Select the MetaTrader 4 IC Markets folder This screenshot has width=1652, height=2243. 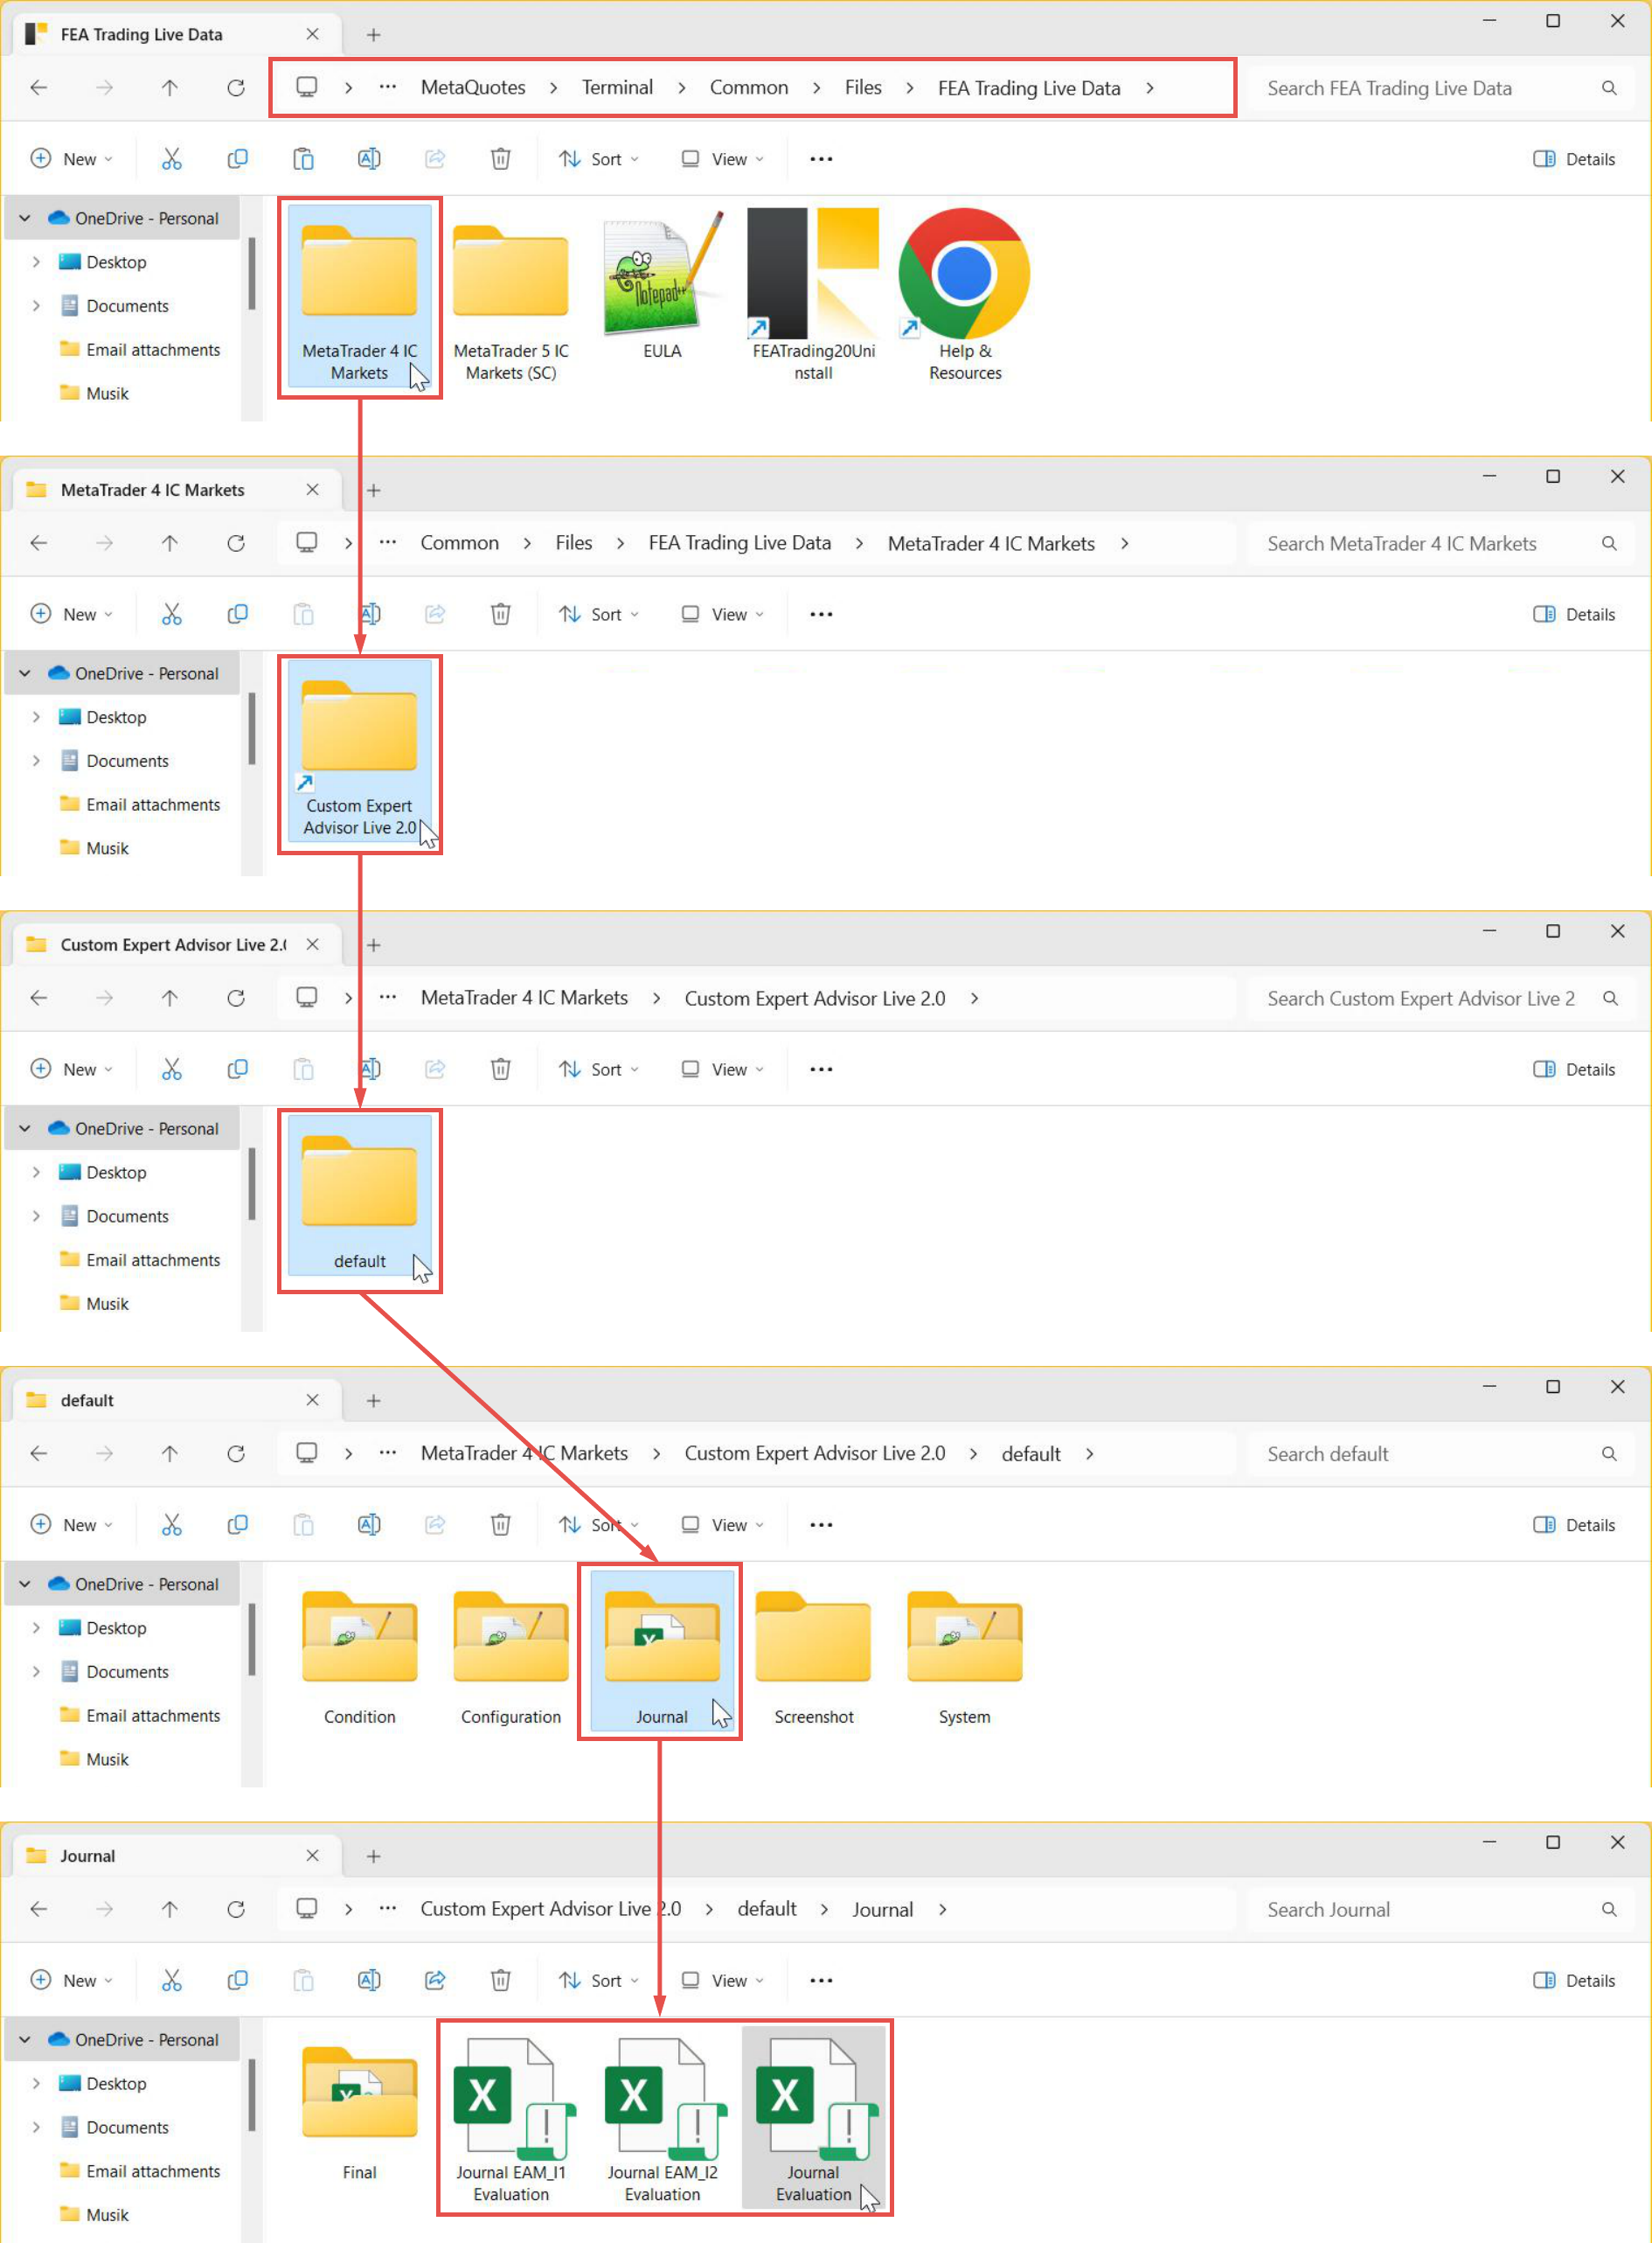(360, 296)
